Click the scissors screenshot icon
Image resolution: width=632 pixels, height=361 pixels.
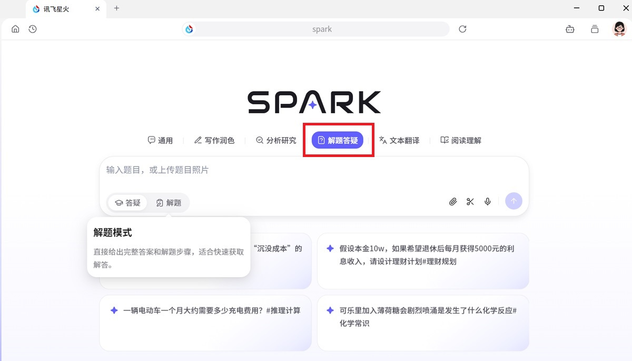(470, 201)
